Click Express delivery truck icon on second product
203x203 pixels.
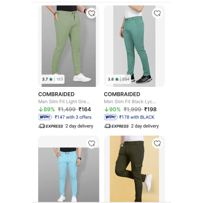(x=108, y=126)
